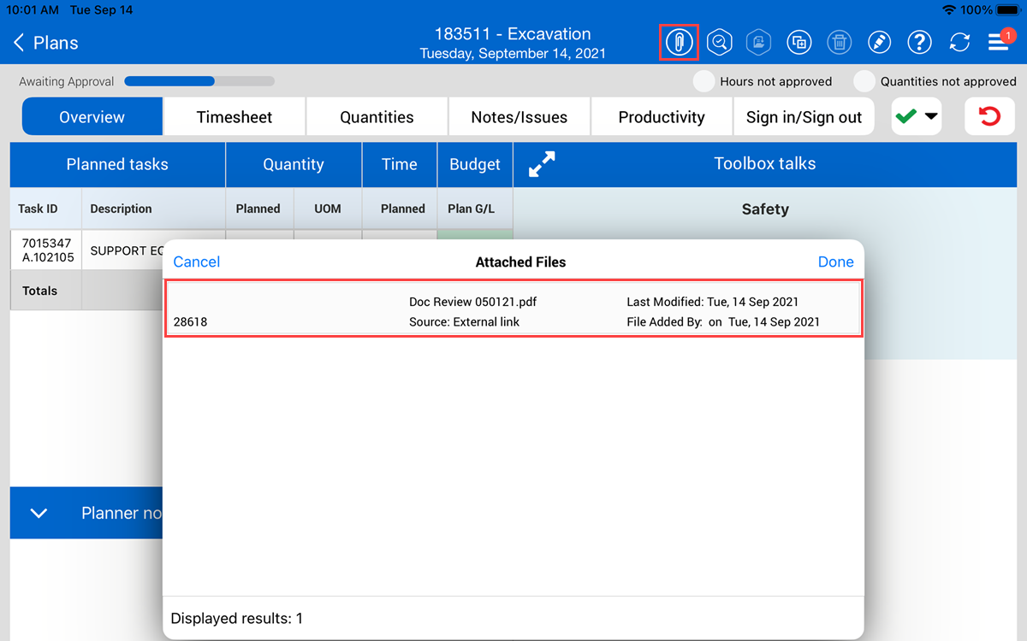Viewport: 1027px width, 641px height.
Task: Click the trash delete icon
Action: (840, 42)
